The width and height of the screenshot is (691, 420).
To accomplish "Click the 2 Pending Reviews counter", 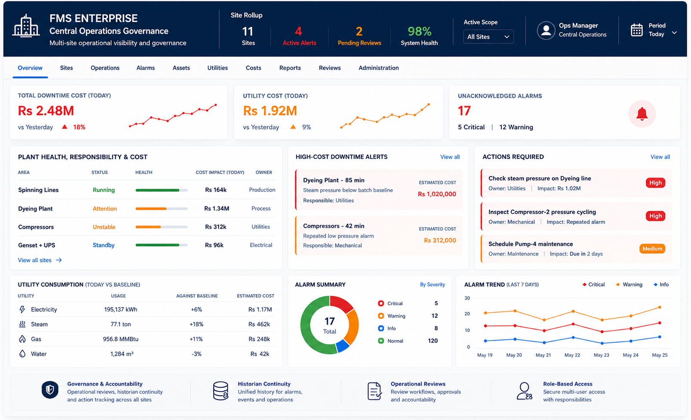I will (359, 36).
